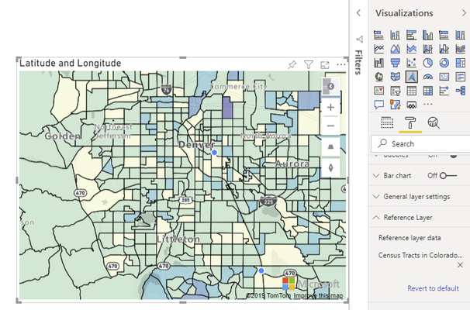Select the KPI visual
The image size is (470, 310).
pos(379,91)
